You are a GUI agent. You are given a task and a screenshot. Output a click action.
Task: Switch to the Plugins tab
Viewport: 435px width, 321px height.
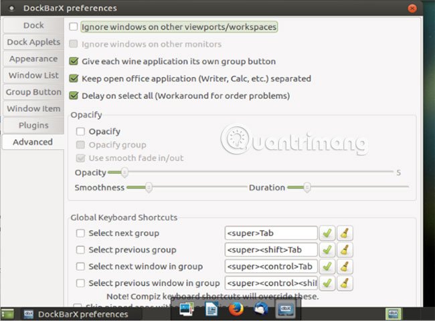click(33, 125)
